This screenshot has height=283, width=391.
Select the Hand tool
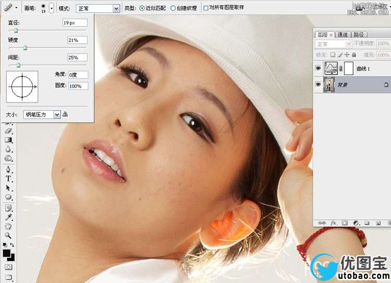coord(8,226)
